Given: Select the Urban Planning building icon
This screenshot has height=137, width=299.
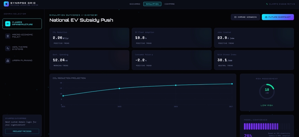Looking at the screenshot, I should (8, 61).
